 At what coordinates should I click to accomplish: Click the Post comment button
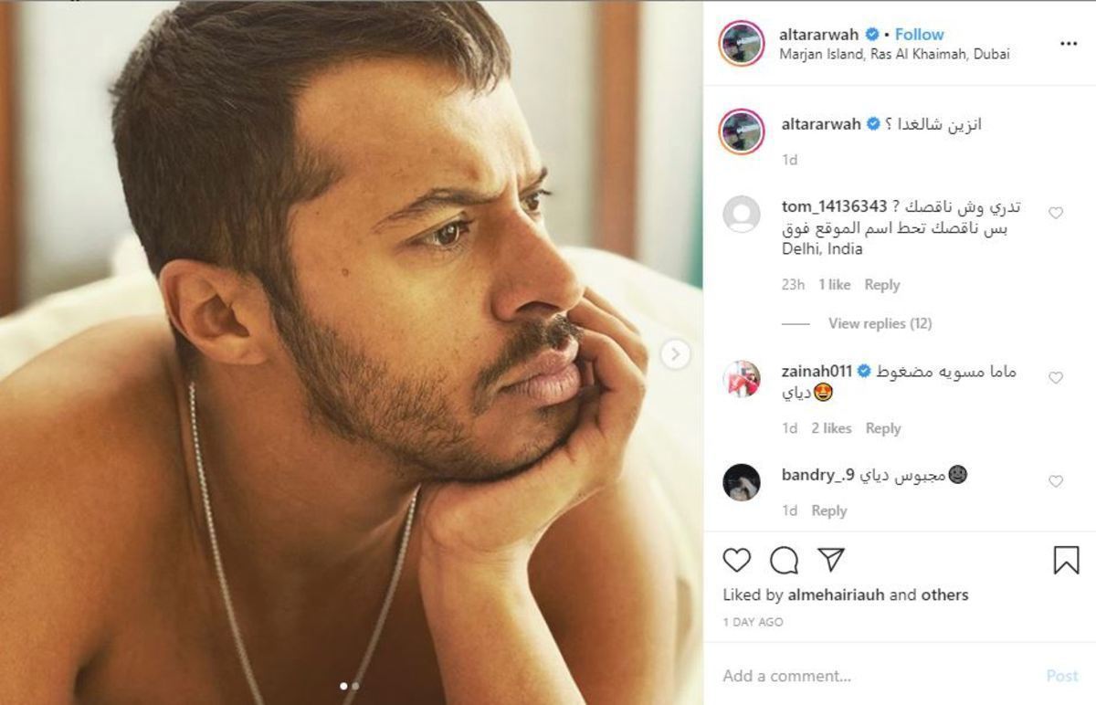[x=1062, y=676]
